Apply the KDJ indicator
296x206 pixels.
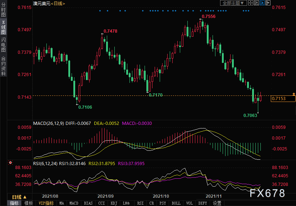pos(114,203)
